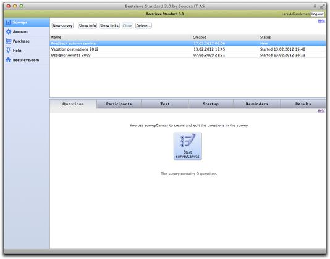Open the Startup tab
The width and height of the screenshot is (330, 259).
tap(211, 104)
